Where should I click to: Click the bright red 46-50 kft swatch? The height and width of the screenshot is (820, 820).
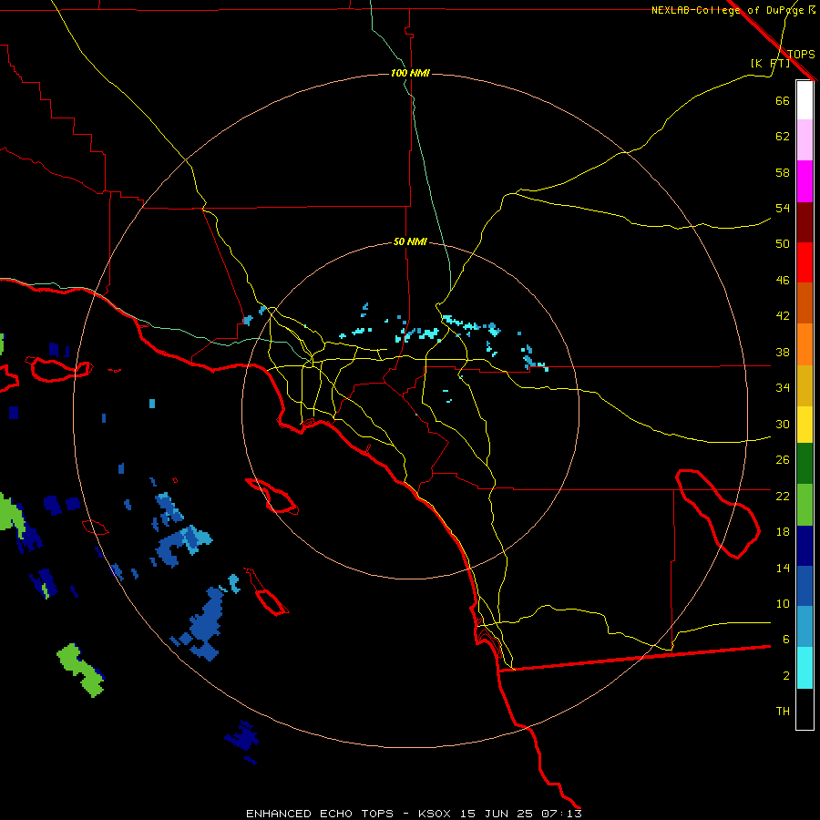click(x=805, y=262)
